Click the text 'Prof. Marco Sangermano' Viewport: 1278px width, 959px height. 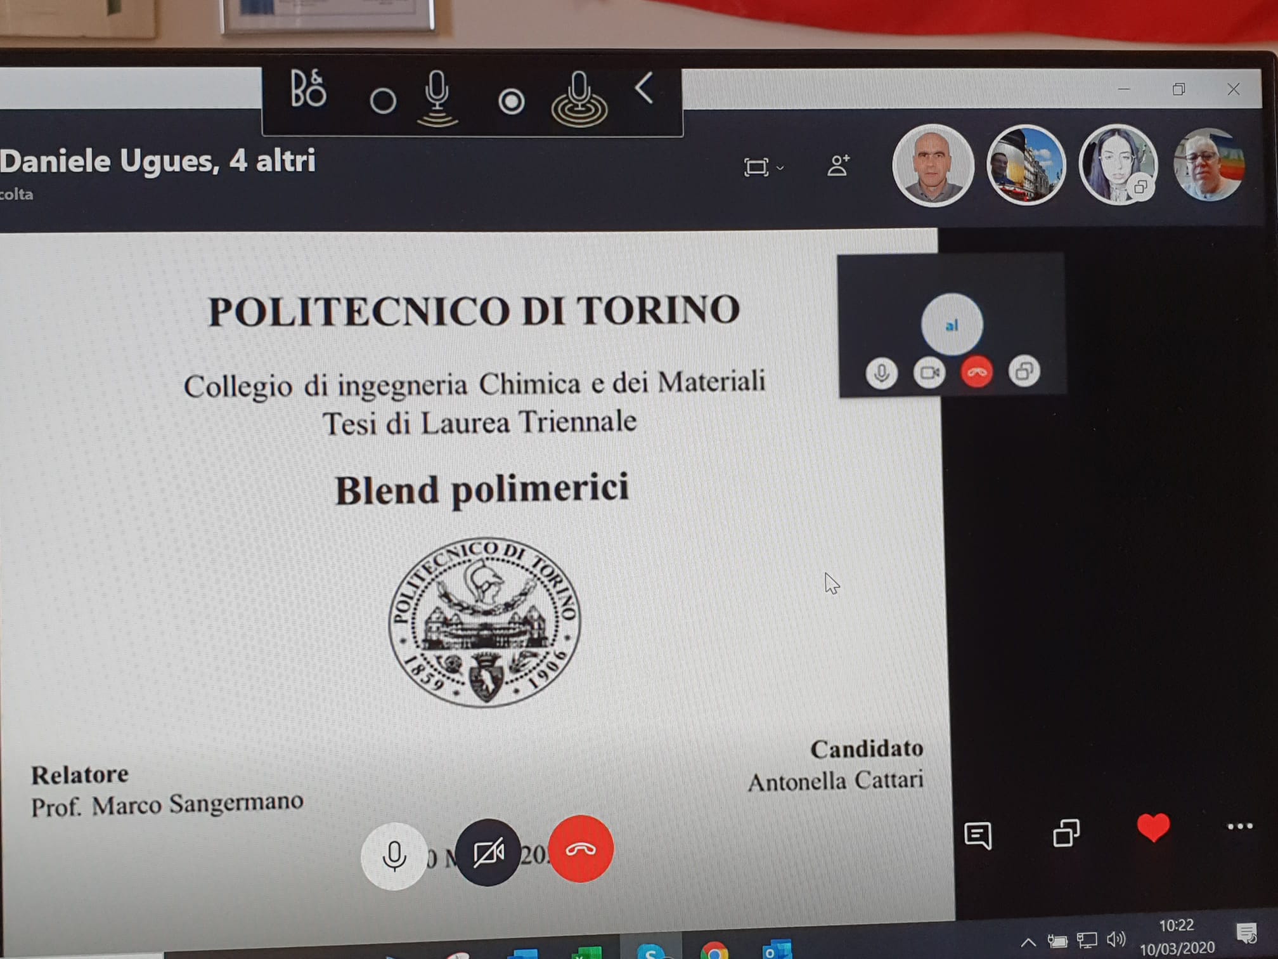tap(167, 804)
